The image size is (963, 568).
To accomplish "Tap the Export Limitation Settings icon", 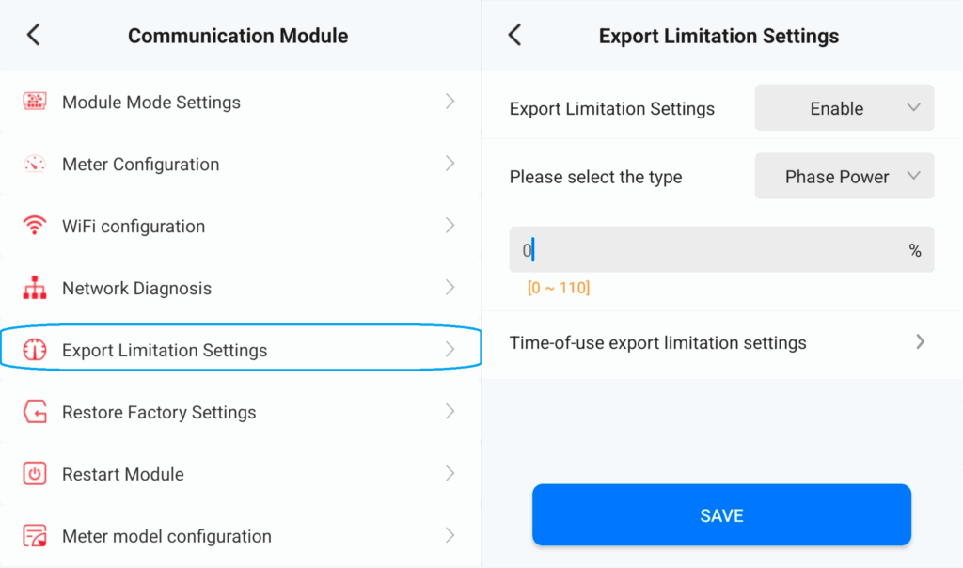I will (35, 350).
